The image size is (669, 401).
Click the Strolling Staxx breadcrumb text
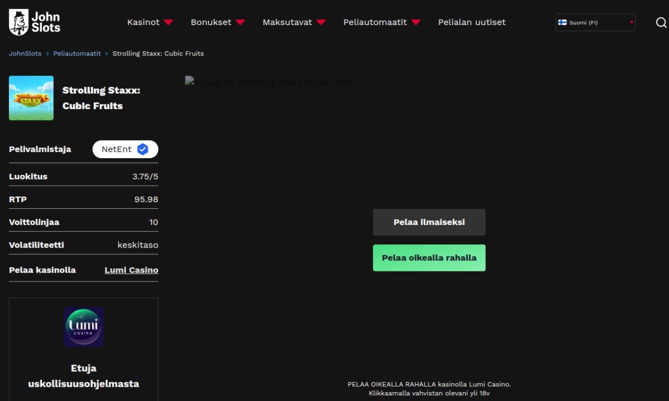[x=158, y=53]
